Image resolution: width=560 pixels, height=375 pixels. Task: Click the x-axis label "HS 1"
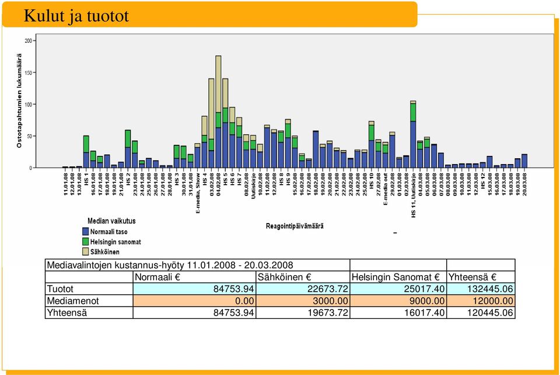[x=86, y=179]
